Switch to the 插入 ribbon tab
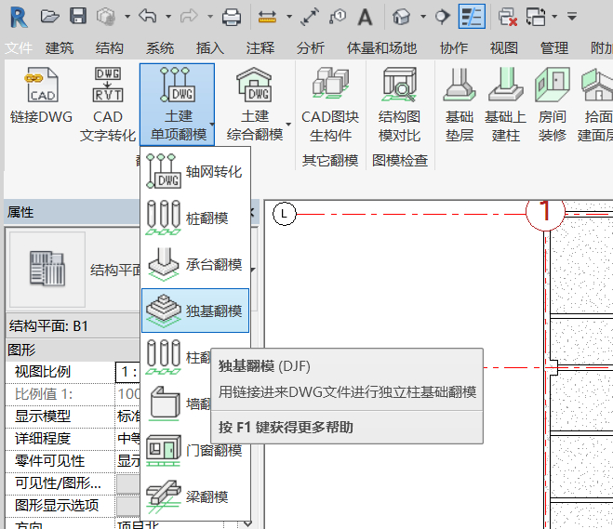613x529 pixels. coord(210,48)
